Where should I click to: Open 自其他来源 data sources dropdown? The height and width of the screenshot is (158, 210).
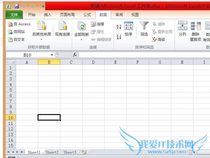pyautogui.click(x=42, y=30)
